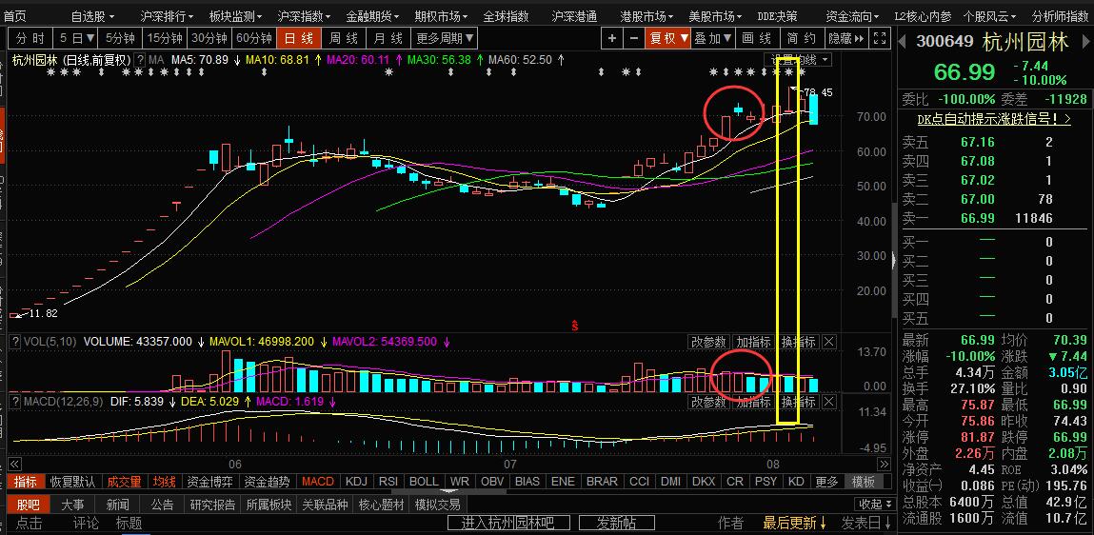The width and height of the screenshot is (1094, 535).
Task: Select the 30分钟 period
Action: (x=209, y=38)
